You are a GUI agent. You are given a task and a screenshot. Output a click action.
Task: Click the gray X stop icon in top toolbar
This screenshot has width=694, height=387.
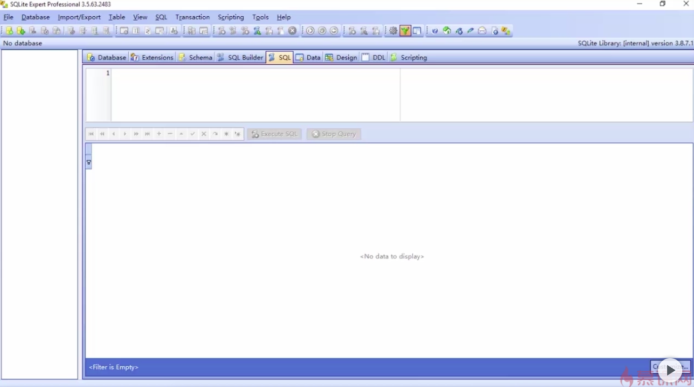point(293,31)
